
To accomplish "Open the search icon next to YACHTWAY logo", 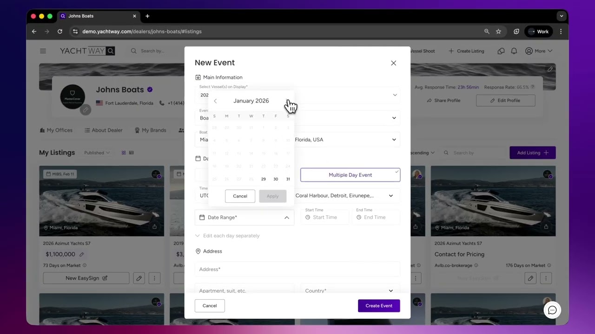I will pyautogui.click(x=110, y=51).
